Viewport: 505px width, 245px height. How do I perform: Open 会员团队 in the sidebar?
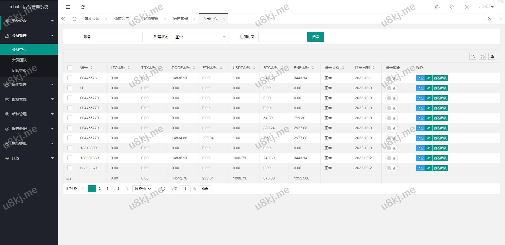click(x=19, y=60)
